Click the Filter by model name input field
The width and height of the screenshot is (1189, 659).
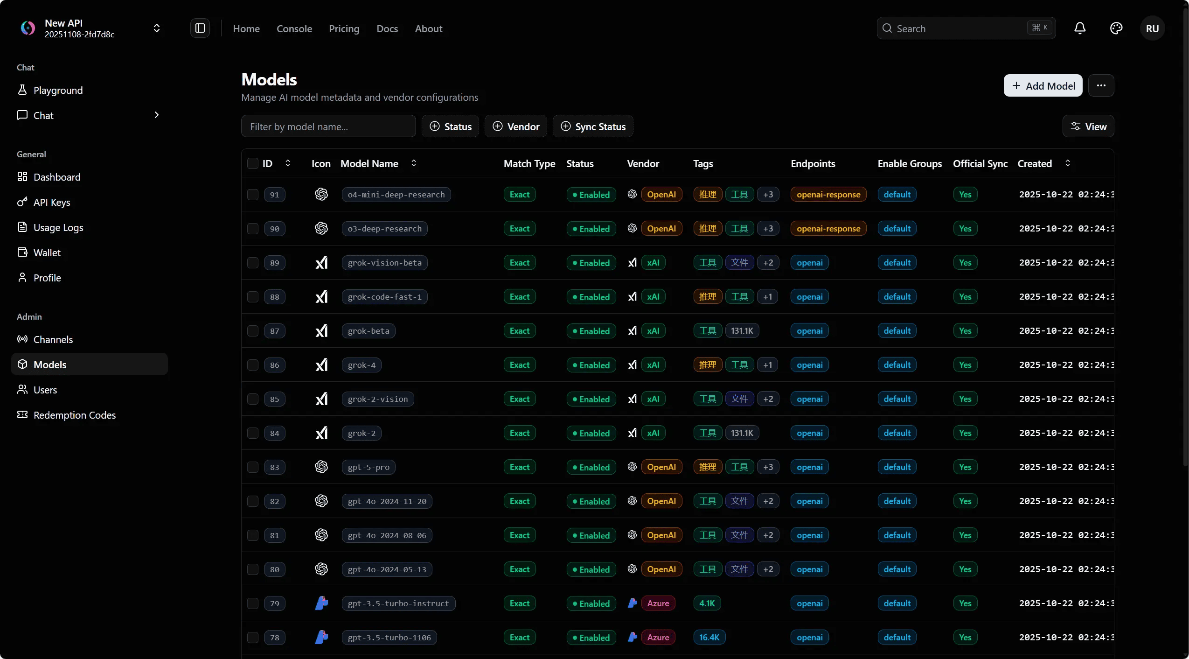coord(328,126)
